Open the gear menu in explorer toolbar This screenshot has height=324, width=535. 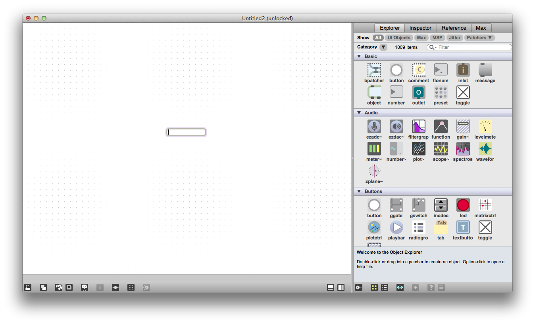click(x=359, y=287)
